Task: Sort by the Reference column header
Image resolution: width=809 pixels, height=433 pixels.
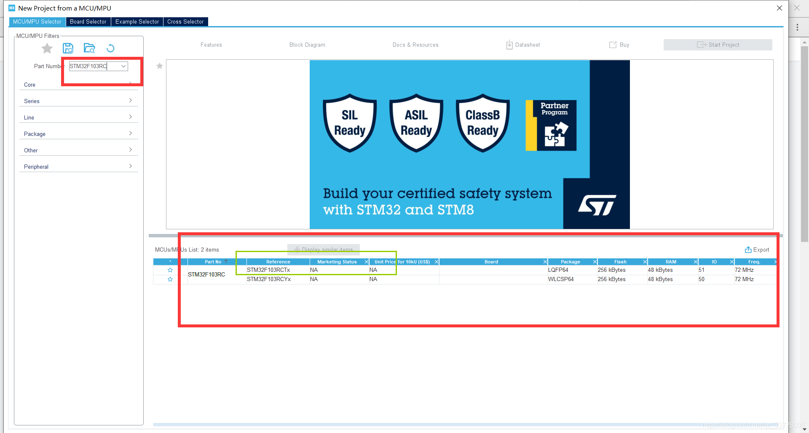Action: tap(278, 262)
